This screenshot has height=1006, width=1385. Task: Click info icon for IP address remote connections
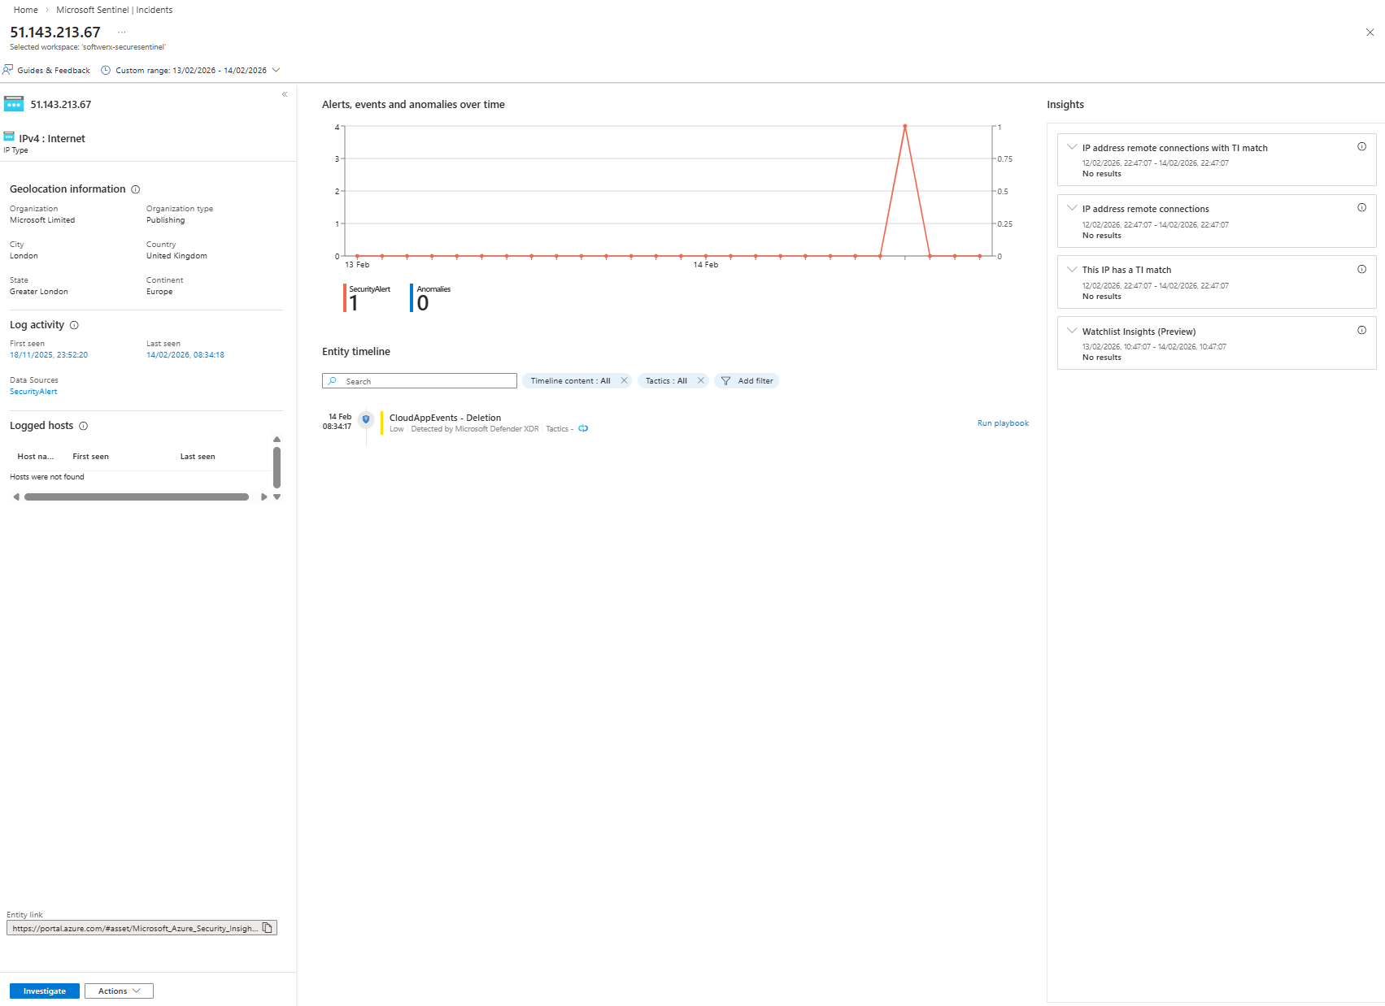click(1361, 208)
